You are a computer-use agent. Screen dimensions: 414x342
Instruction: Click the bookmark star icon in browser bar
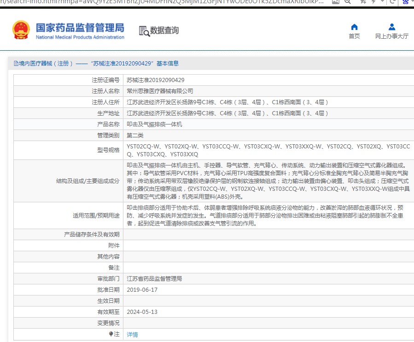(363, 1)
